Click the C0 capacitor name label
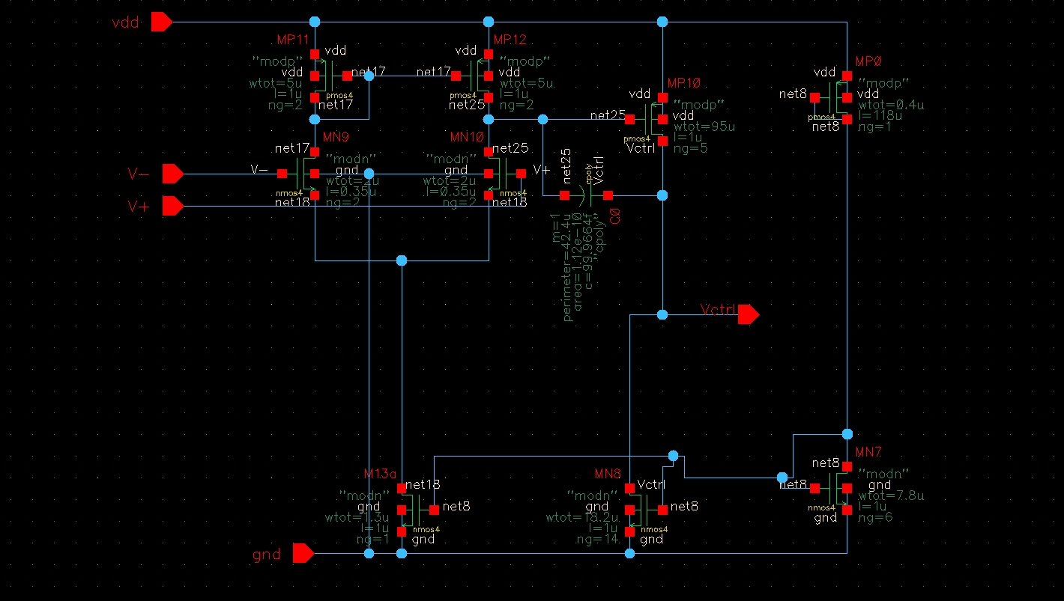This screenshot has height=601, width=1064. [616, 217]
